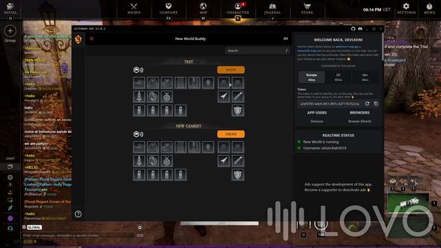
Task: Select the shield slot in New Gearset
Action: click(238, 174)
